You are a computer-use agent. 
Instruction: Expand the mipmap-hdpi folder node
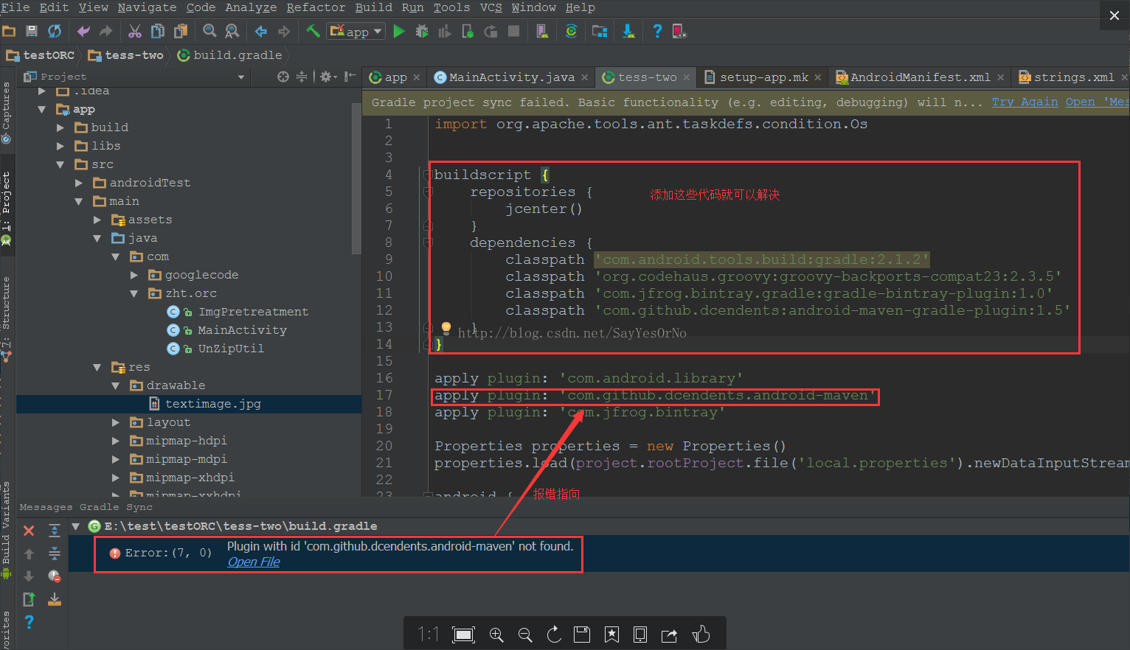pos(116,441)
